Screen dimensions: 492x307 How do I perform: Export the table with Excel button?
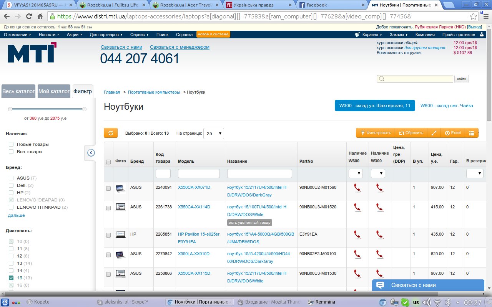[453, 133]
